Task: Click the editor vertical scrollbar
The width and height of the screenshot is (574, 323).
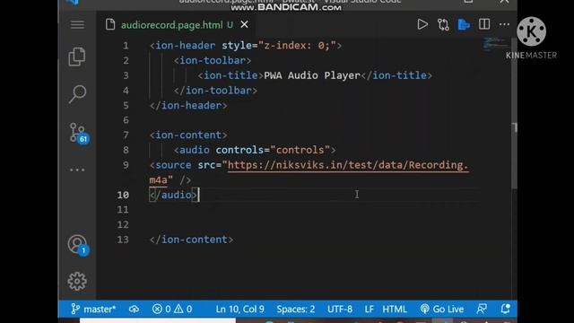Action: point(514,114)
